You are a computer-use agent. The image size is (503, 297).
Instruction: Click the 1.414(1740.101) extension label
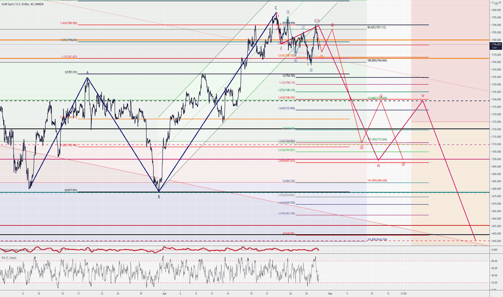(x=287, y=97)
